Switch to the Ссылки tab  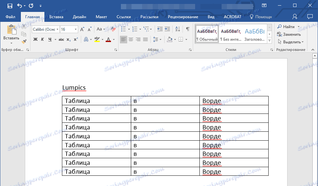pos(124,17)
